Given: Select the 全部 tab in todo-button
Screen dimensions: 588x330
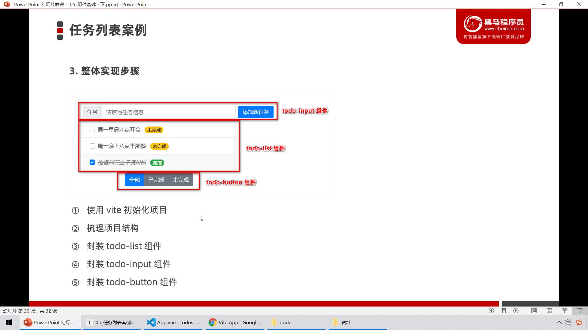Looking at the screenshot, I should [x=134, y=180].
